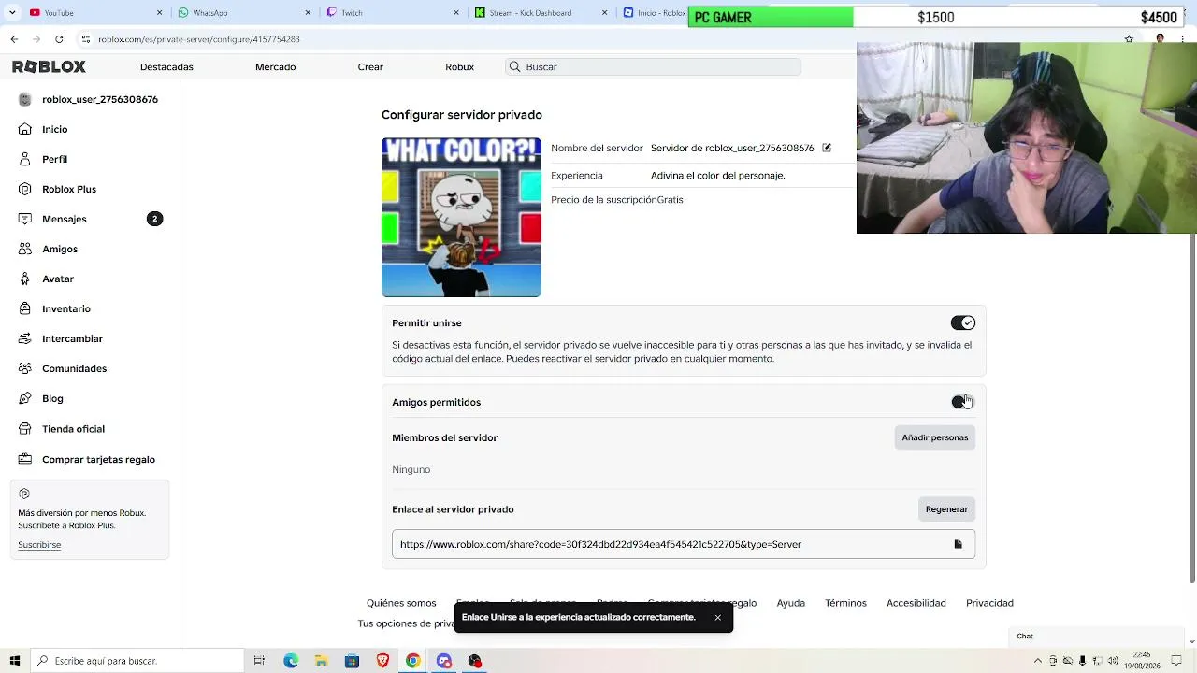Expand the Chrome tab search dropdown

point(13,12)
